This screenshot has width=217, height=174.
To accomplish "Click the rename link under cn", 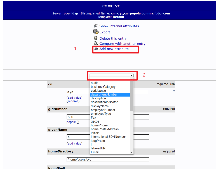I will click(x=73, y=101).
